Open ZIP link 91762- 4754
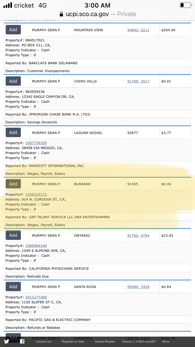This screenshot has width=195, height=347. tap(138, 235)
